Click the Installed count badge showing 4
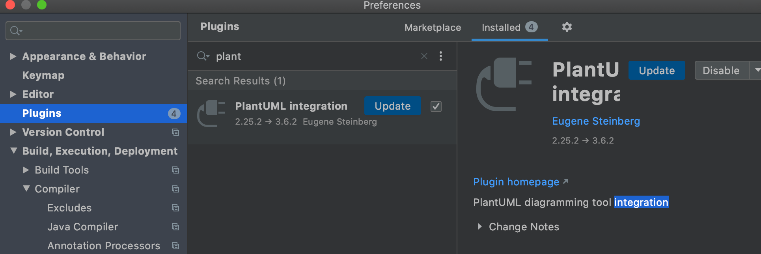The image size is (761, 254). click(531, 27)
